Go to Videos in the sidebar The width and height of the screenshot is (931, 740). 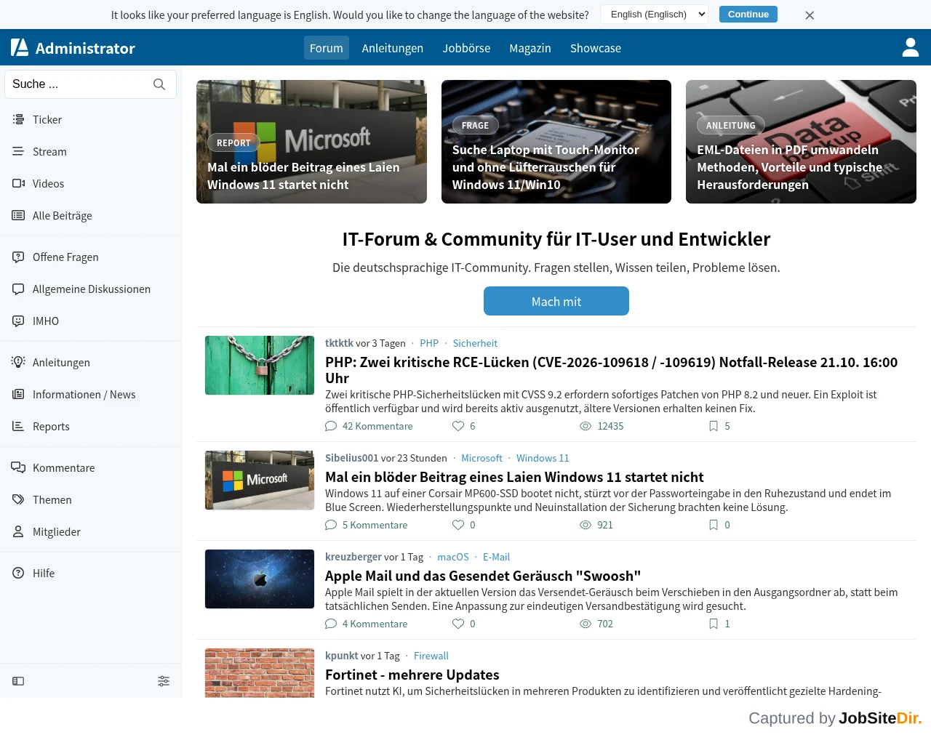(90, 183)
